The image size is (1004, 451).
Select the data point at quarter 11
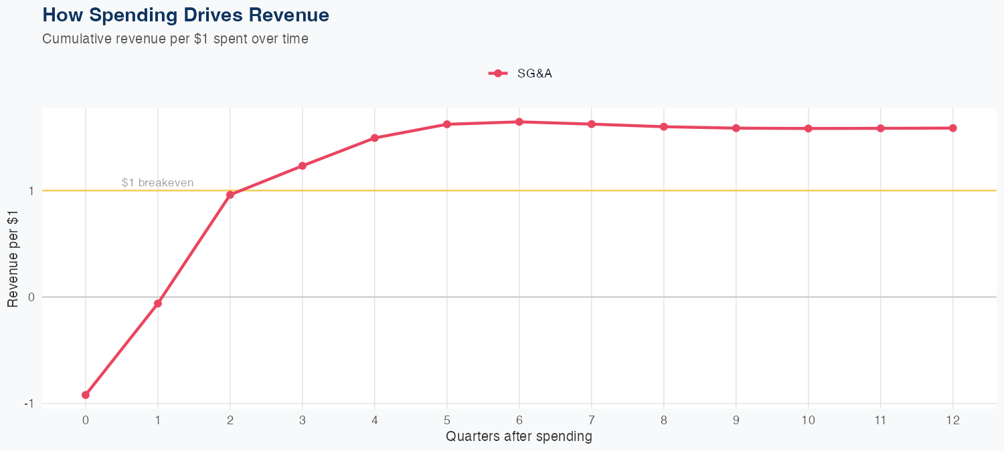[881, 128]
